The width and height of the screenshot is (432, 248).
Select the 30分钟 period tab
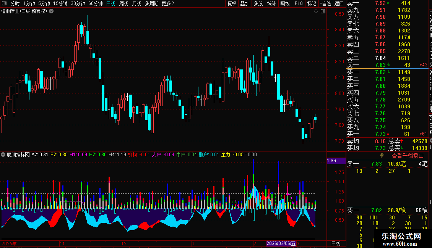coord(78,3)
